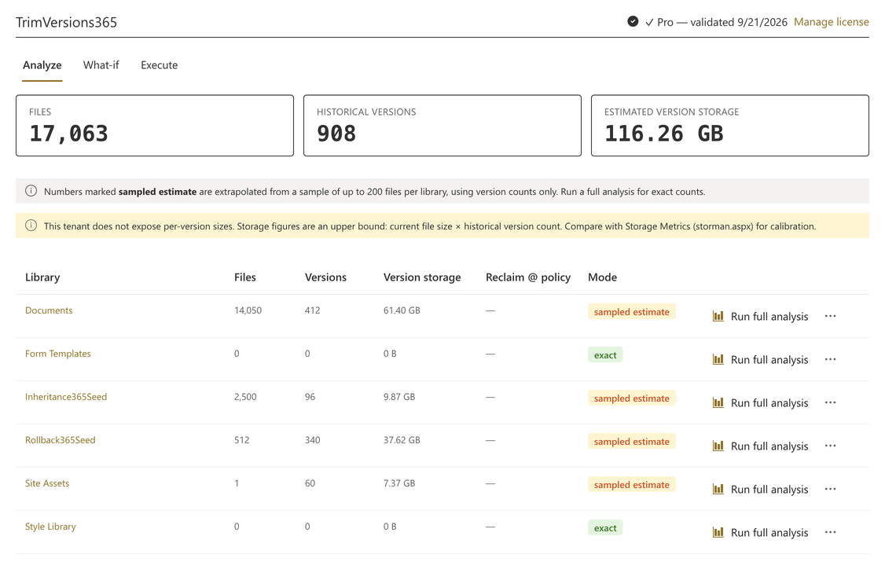Click the info icon in the yellow tenant warning
Image resolution: width=885 pixels, height=569 pixels.
click(31, 226)
